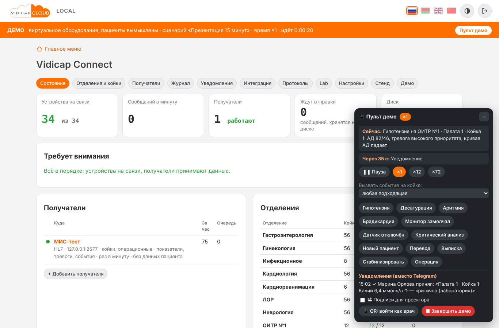The height and width of the screenshot is (328, 499).
Task: Click the Стабилизировать button
Action: [383, 262]
